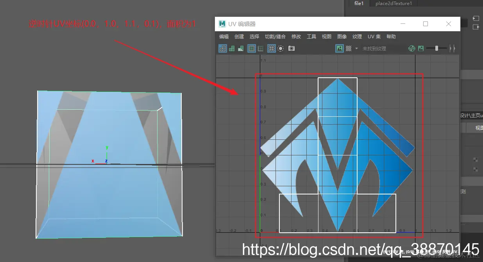Viewport: 483px width, 262px height.
Task: Open the 帮助 menu
Action: click(x=391, y=37)
